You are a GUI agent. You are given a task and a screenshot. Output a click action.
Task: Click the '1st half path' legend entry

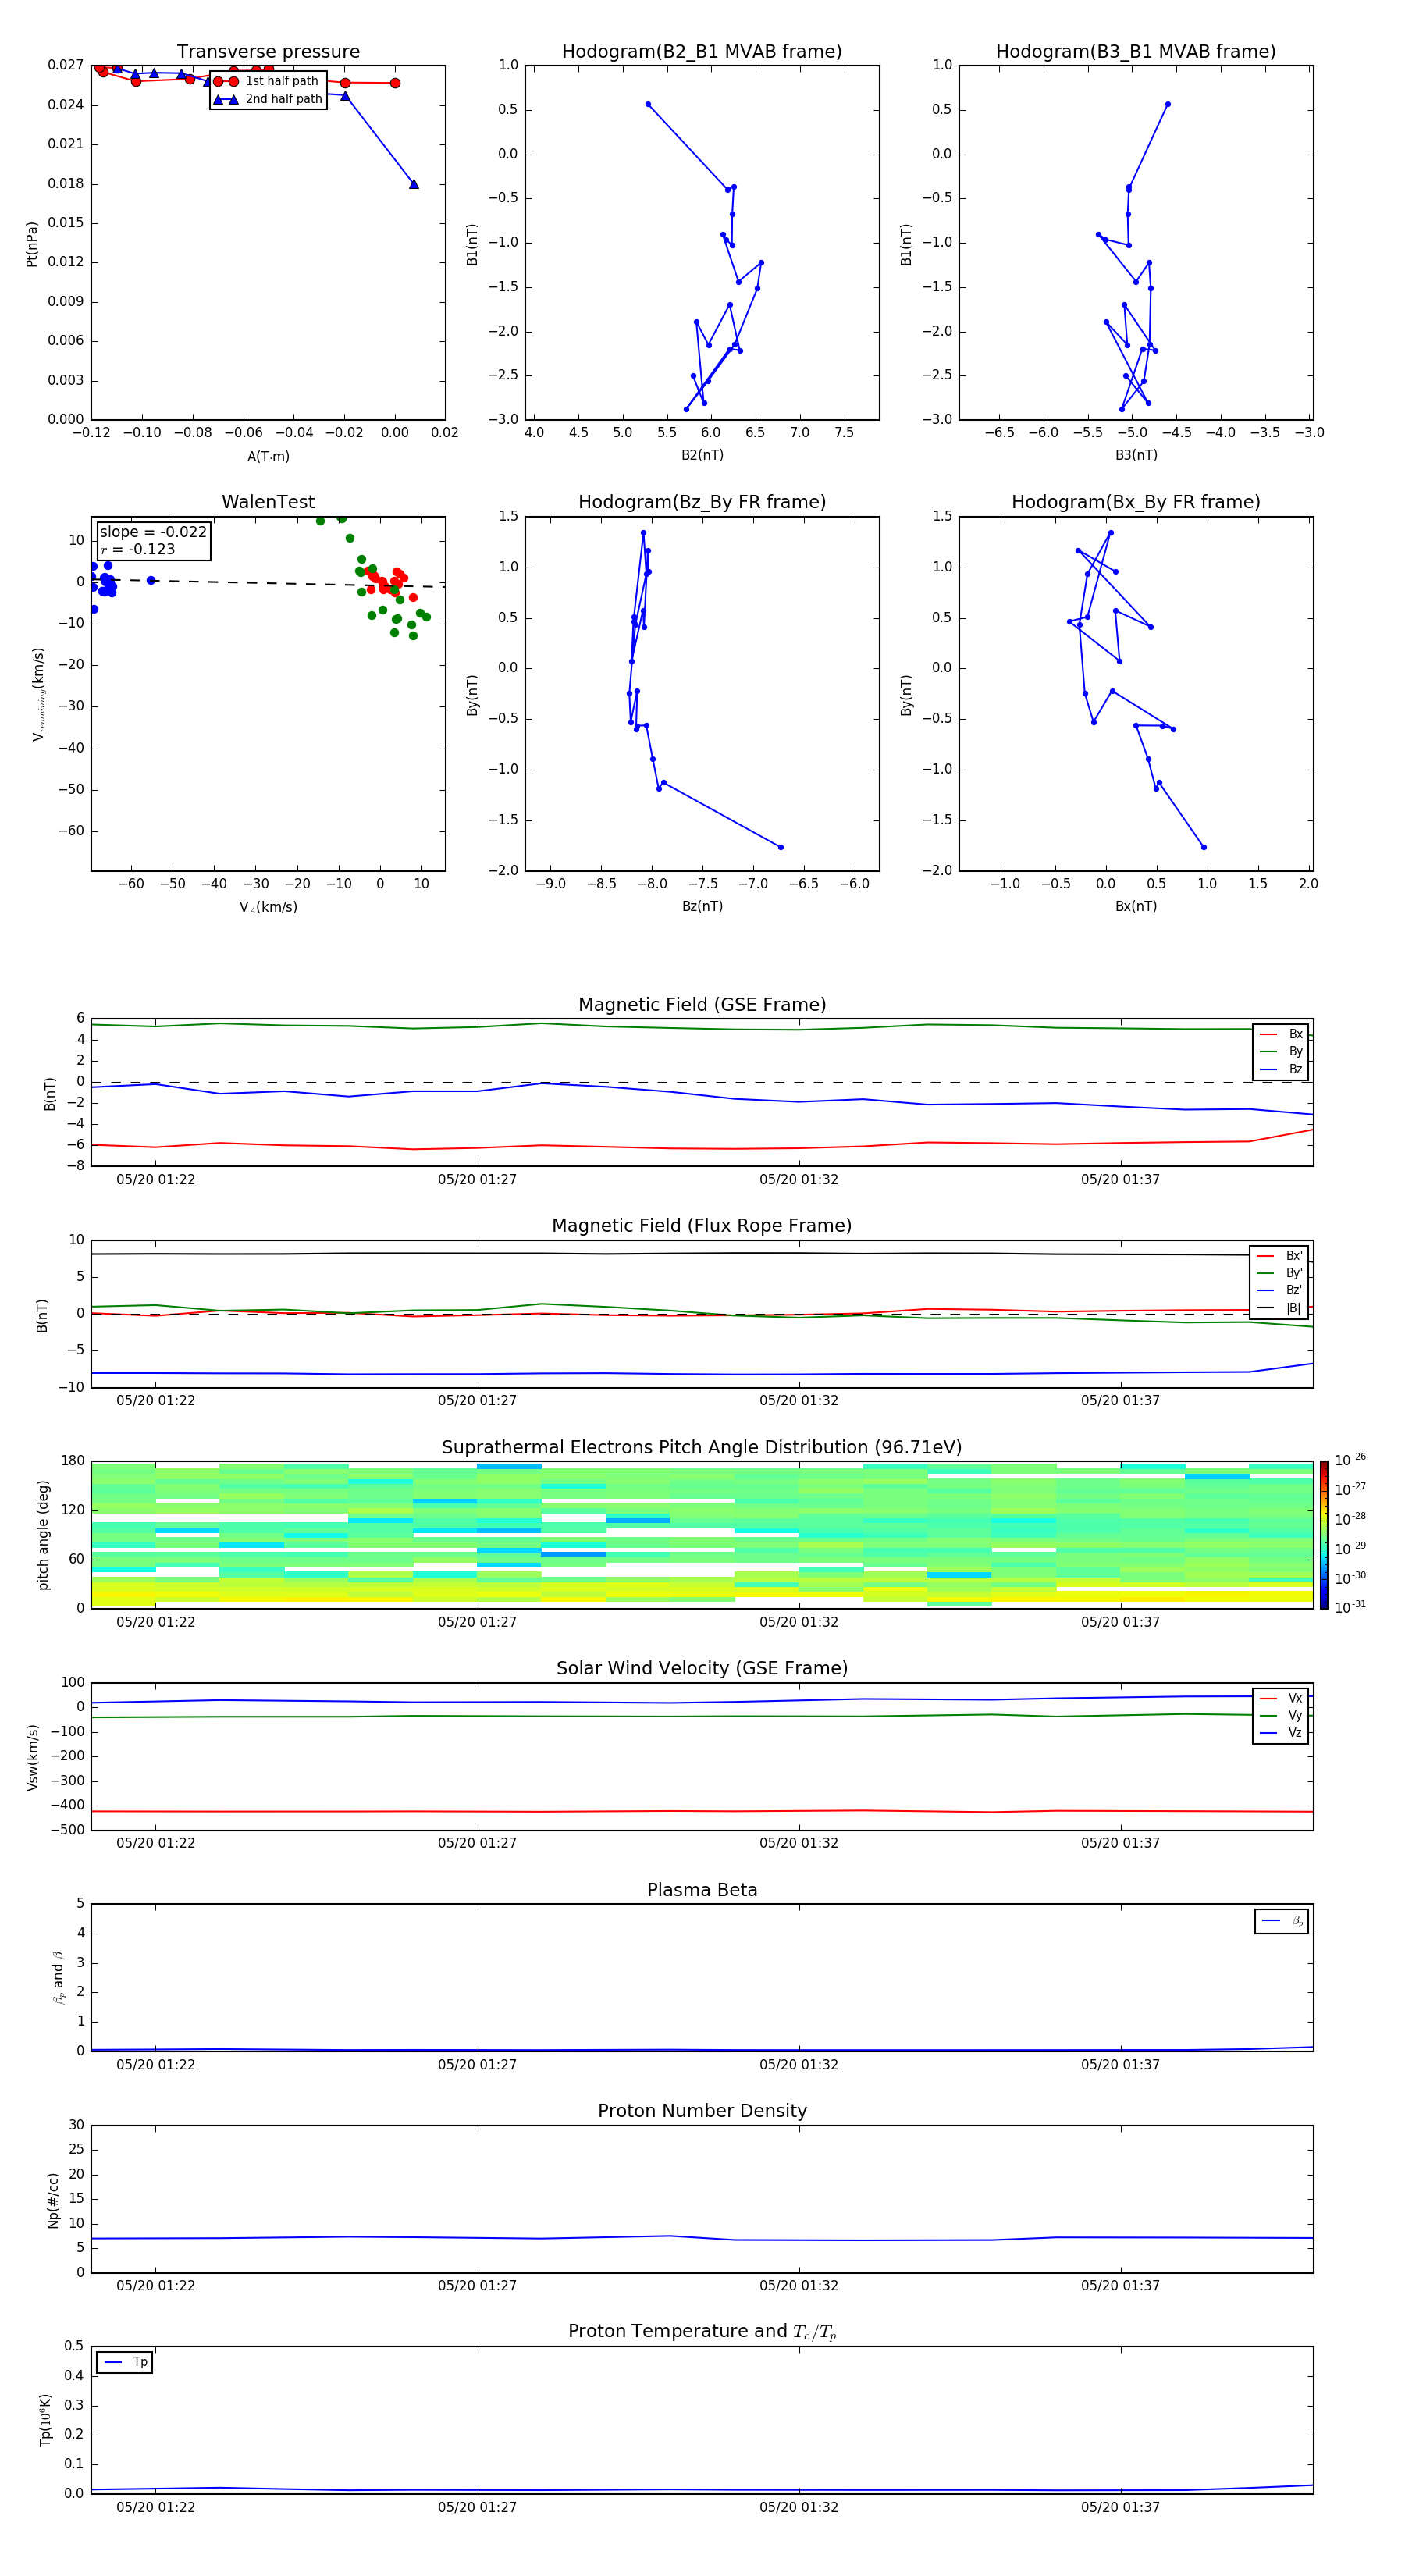click(268, 81)
